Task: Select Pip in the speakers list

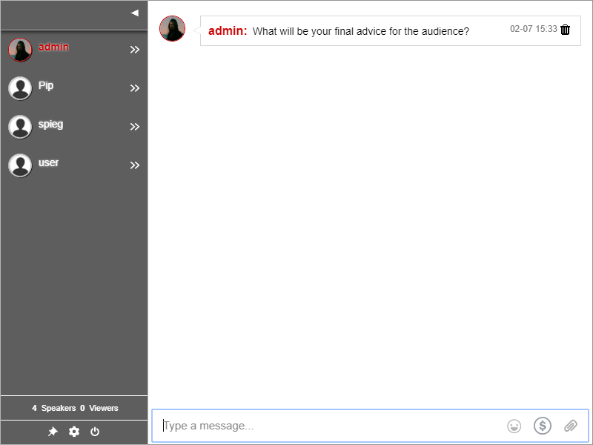Action: tap(46, 85)
